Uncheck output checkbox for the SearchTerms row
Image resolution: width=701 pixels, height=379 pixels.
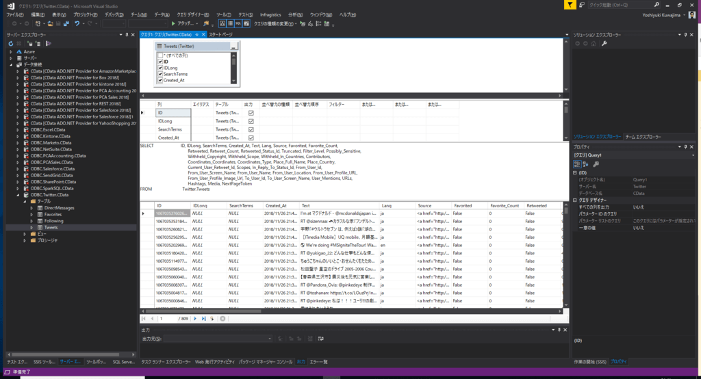[251, 129]
